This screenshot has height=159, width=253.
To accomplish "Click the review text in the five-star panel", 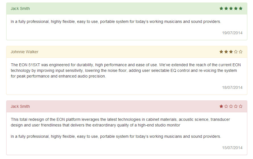I will pyautogui.click(x=116, y=22).
